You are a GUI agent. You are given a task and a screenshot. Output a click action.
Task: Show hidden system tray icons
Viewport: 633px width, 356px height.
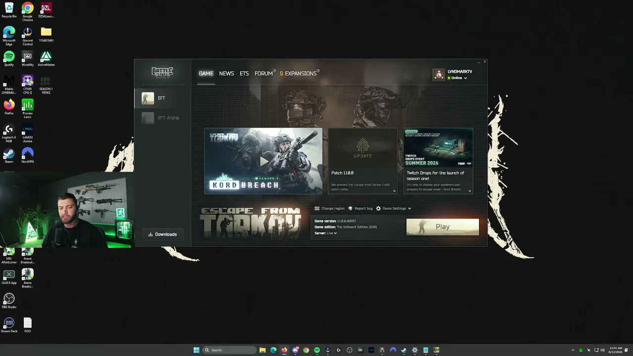[x=573, y=350]
